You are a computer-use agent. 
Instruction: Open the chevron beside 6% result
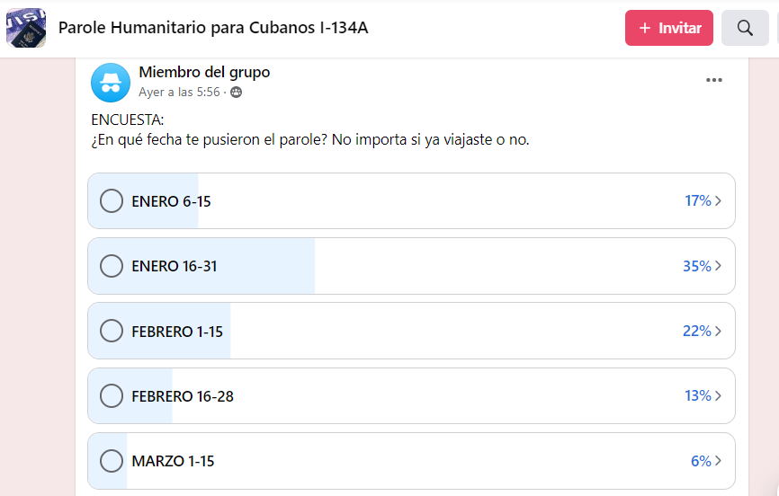(719, 461)
